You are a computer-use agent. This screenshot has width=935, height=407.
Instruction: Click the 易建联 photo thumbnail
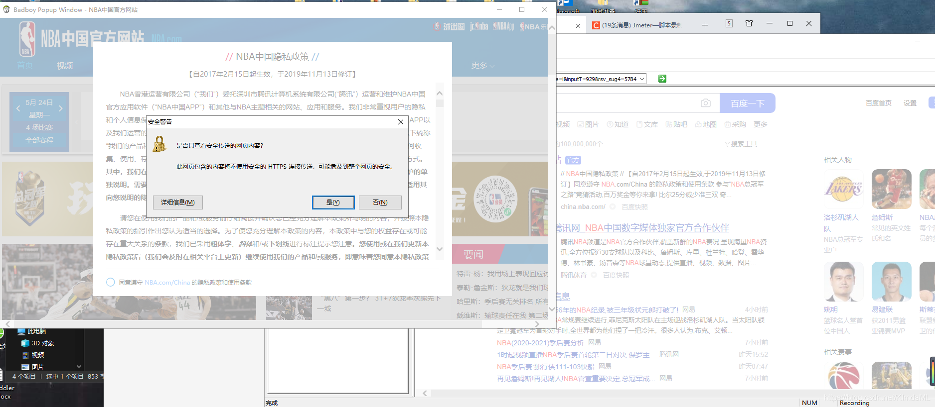[891, 282]
